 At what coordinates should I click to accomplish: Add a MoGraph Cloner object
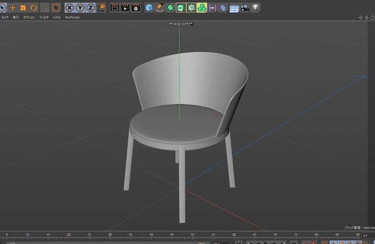[x=191, y=8]
